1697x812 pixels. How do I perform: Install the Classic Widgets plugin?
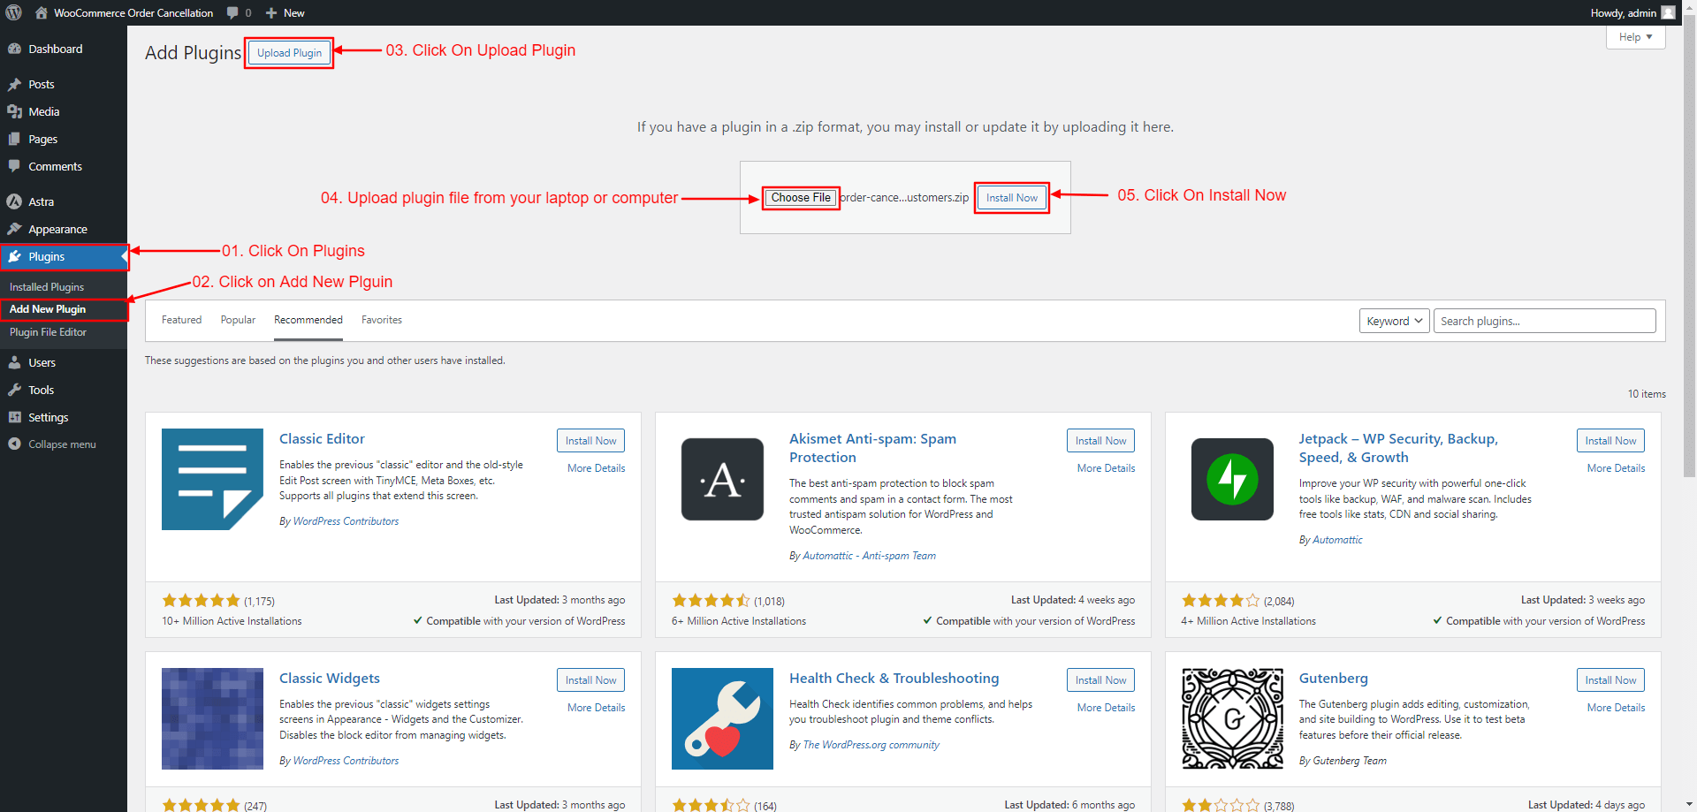pos(590,680)
